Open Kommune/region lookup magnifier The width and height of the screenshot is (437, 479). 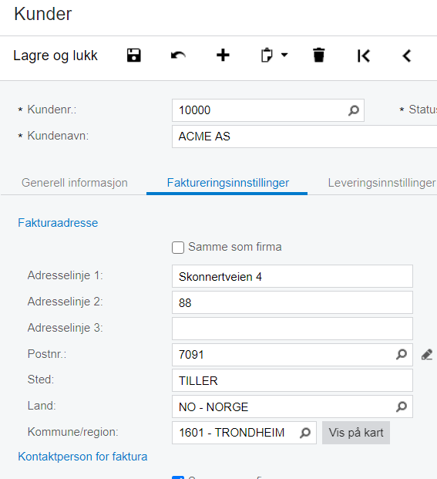point(305,433)
